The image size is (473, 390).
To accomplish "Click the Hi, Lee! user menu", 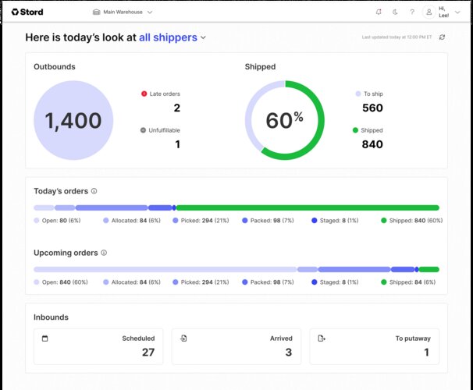I will (443, 12).
